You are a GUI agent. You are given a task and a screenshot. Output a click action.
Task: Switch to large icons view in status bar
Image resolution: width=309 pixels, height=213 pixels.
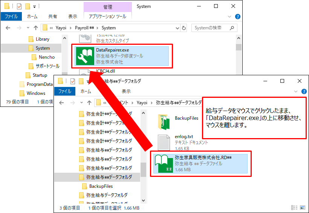click(302, 207)
